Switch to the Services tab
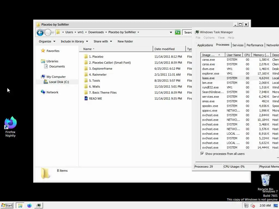 (x=238, y=45)
